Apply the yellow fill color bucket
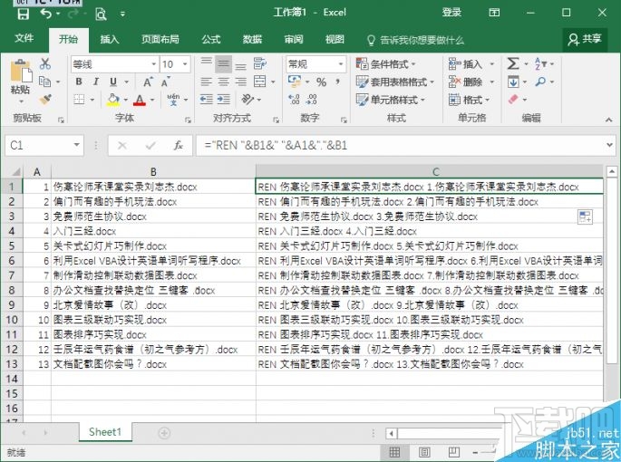621x462 pixels. [x=113, y=100]
